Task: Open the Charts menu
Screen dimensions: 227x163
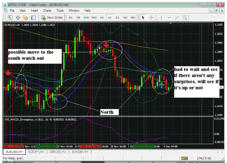Action: click(47, 11)
